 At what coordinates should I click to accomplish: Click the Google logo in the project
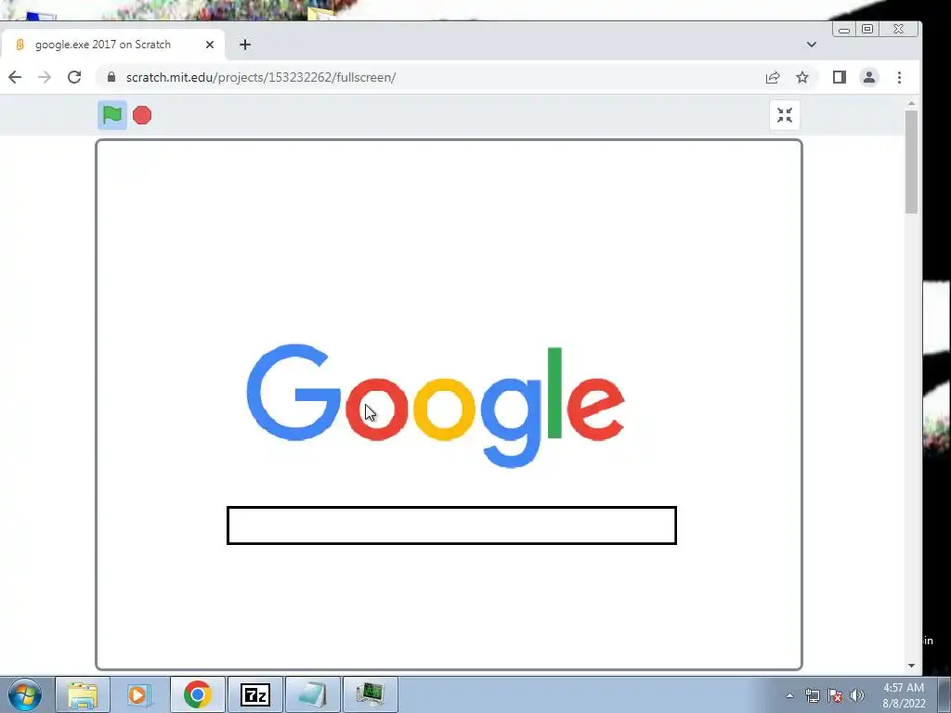(x=436, y=406)
